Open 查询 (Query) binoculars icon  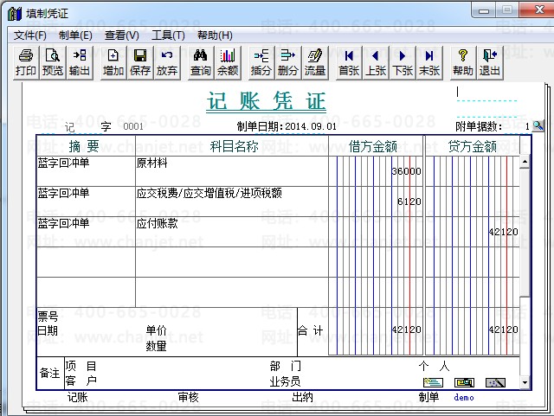[201, 62]
